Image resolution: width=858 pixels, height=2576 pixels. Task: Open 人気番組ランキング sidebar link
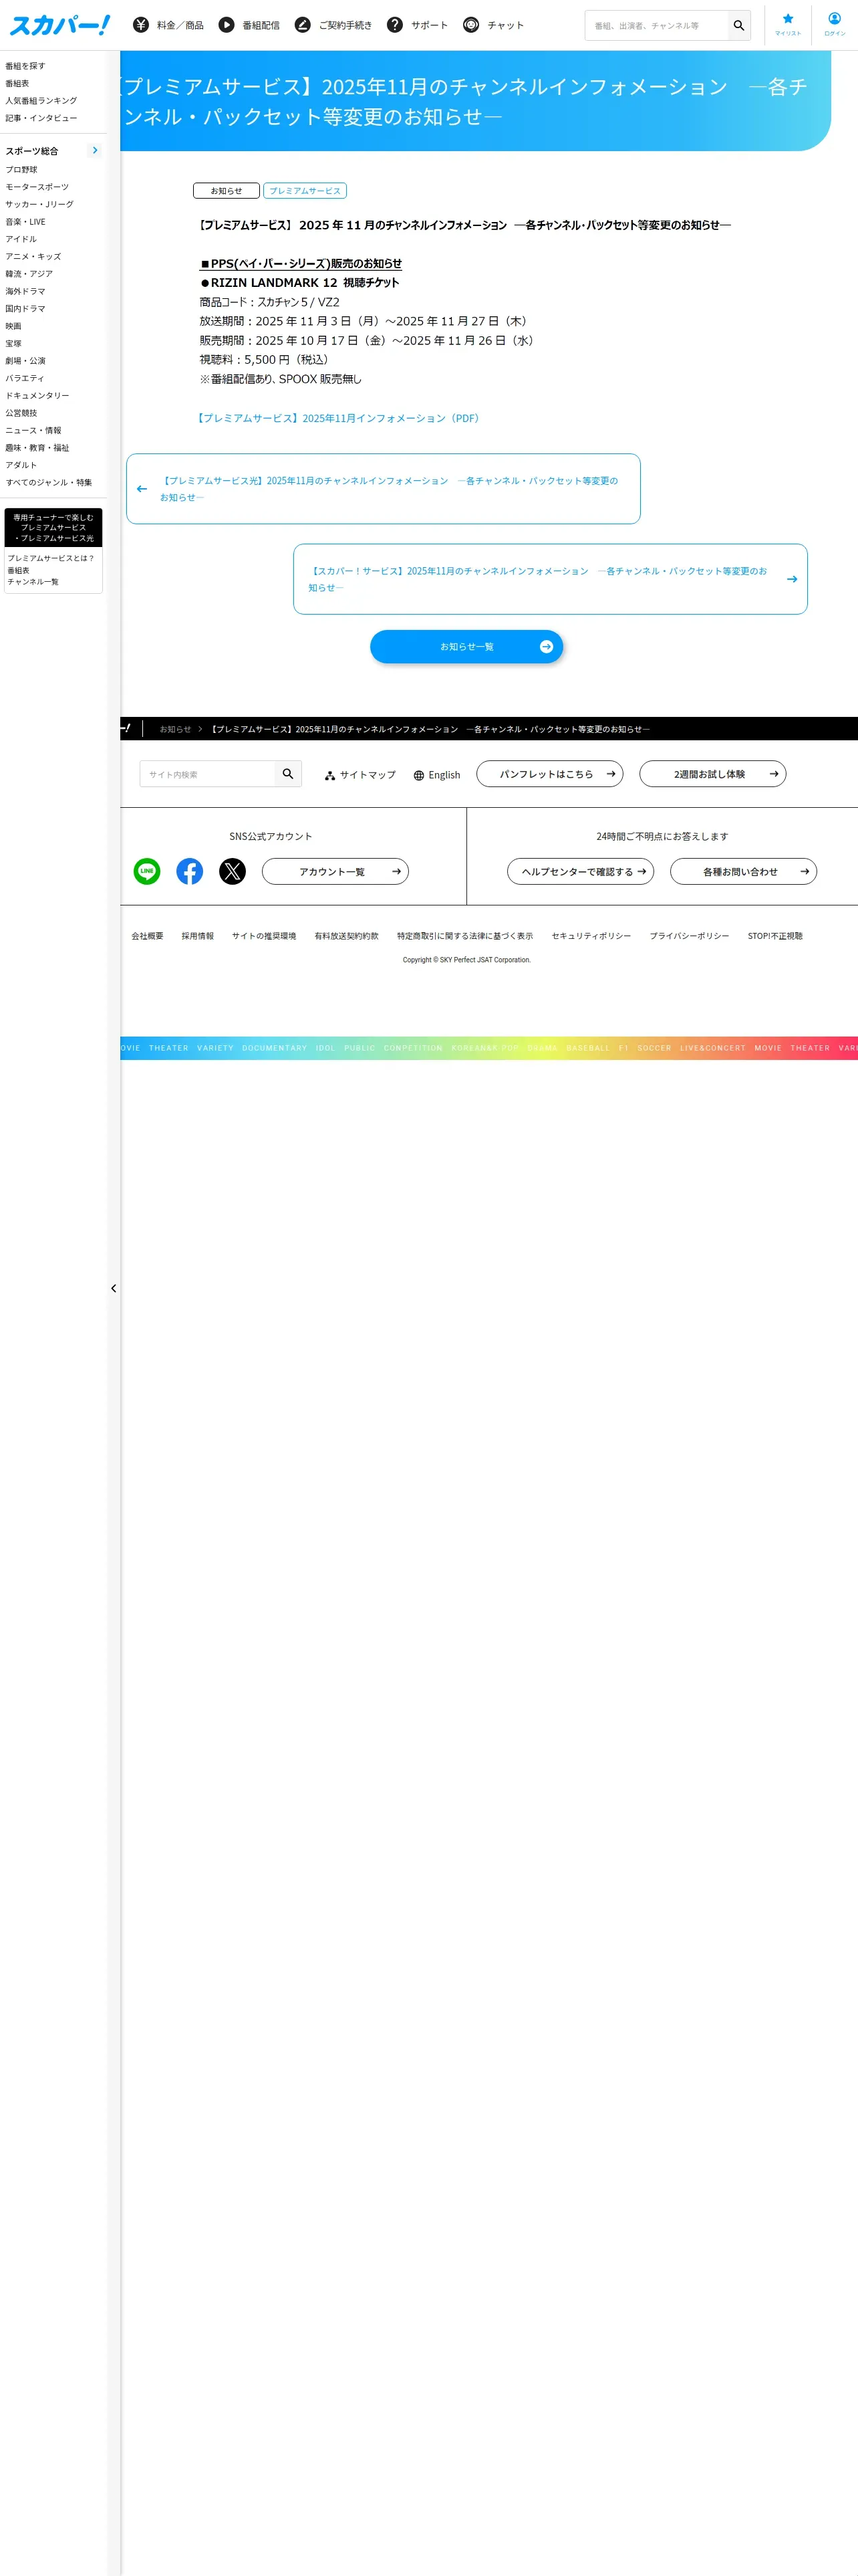[x=41, y=101]
